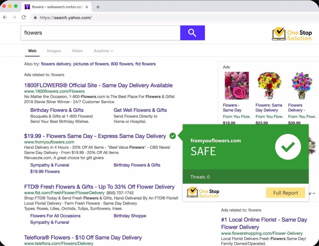This screenshot has width=319, height=246.
Task: Switch to the Video search tab
Action: tap(77, 51)
